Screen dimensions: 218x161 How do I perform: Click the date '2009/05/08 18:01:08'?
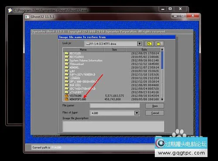point(145,99)
